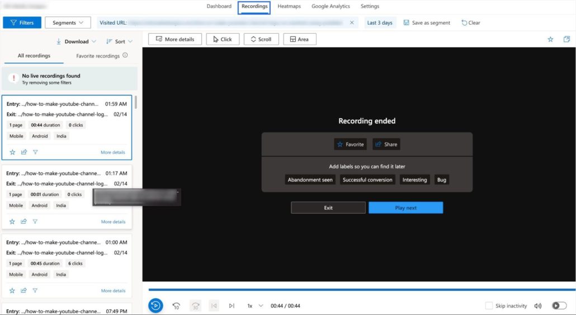The width and height of the screenshot is (576, 315).
Task: Click the '6 clicks' tag
Action: tap(75, 264)
